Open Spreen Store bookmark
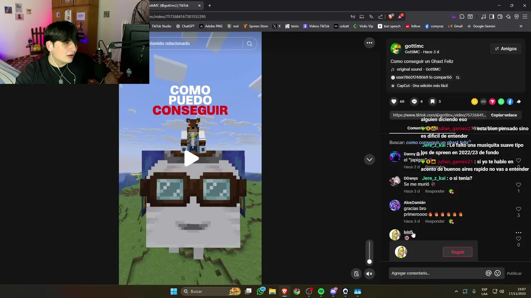531x298 pixels. (256, 26)
